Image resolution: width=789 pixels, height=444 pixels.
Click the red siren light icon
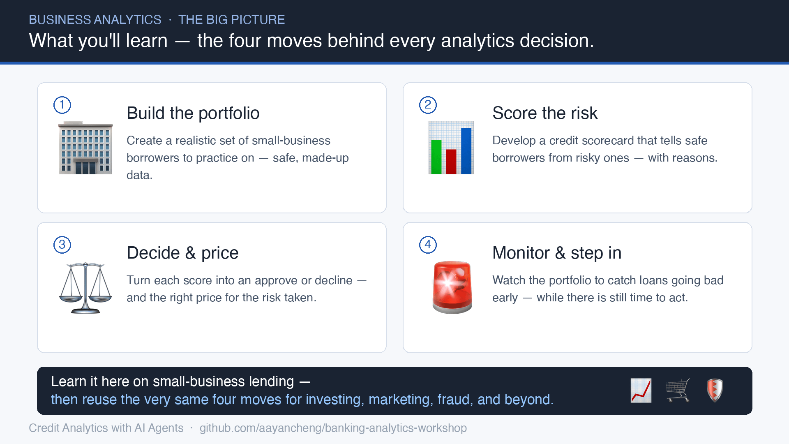coord(452,287)
